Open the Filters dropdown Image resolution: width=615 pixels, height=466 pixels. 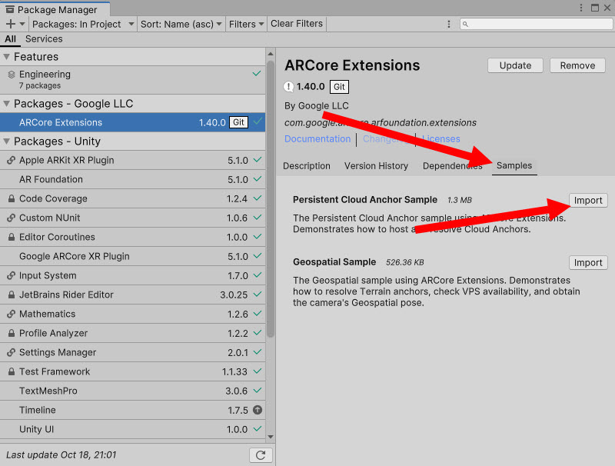click(x=246, y=25)
